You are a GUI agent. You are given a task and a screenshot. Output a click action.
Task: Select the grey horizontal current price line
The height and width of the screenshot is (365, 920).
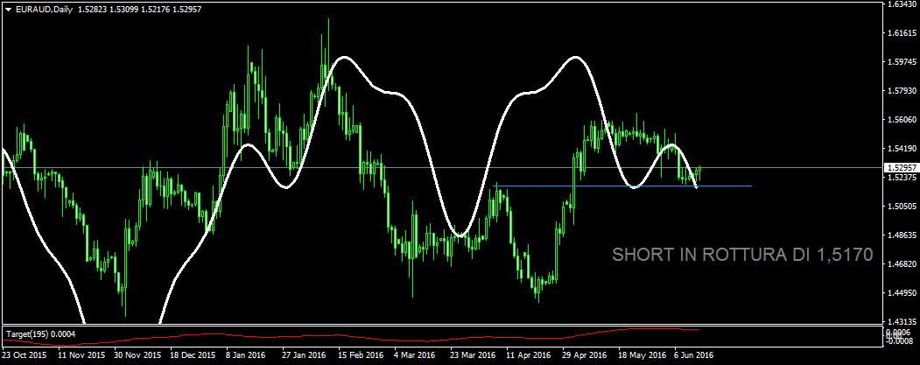(438, 166)
